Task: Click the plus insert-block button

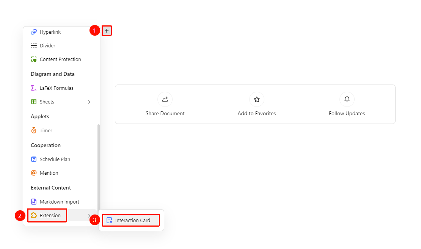Action: click(x=107, y=31)
